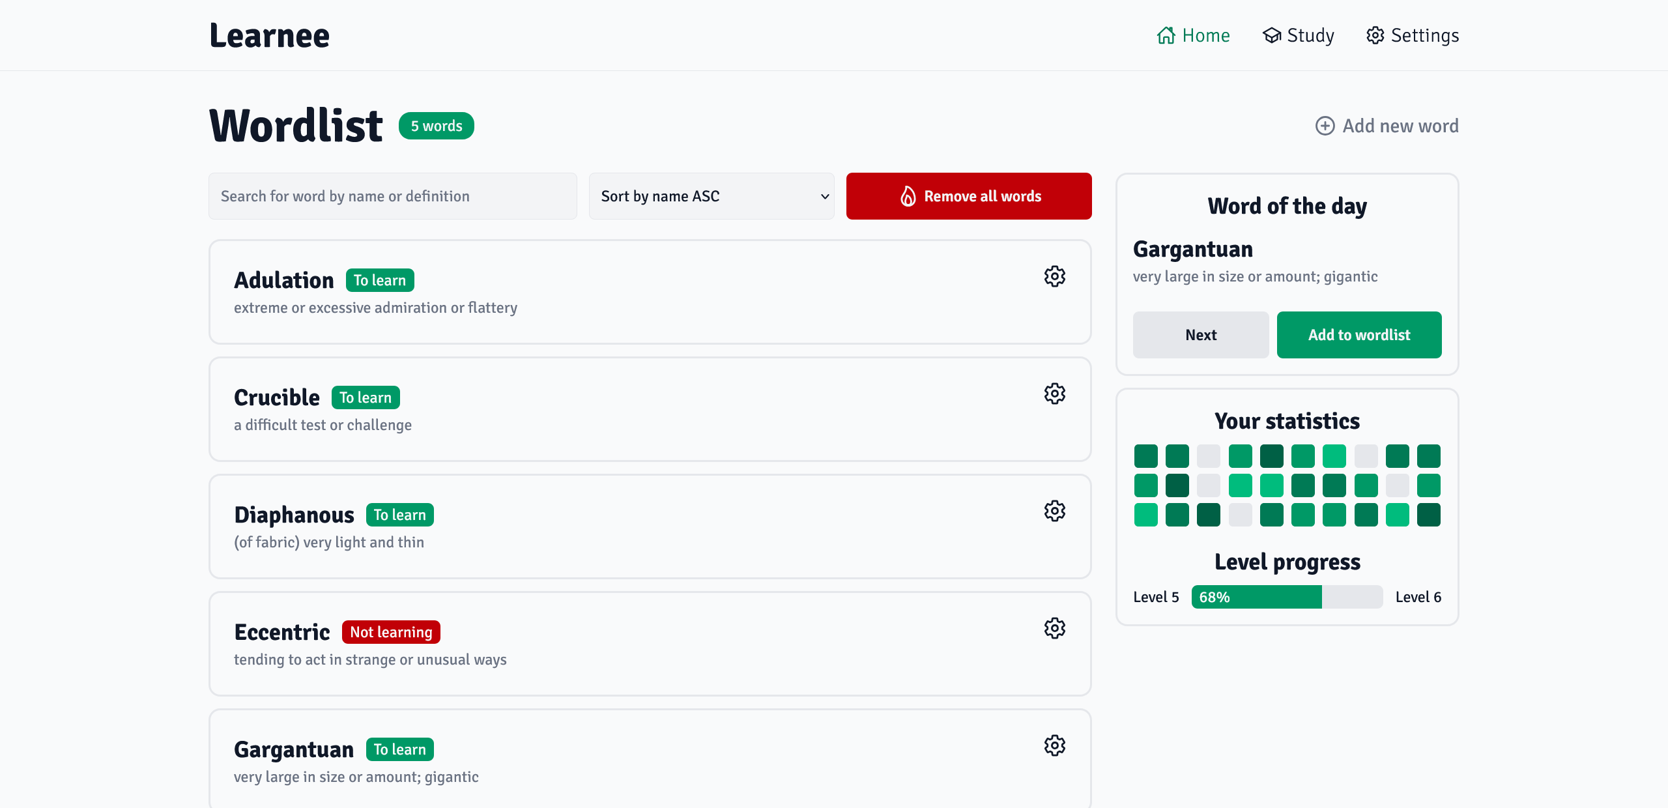The width and height of the screenshot is (1668, 808).
Task: Click the Home house icon in navigation
Action: 1166,35
